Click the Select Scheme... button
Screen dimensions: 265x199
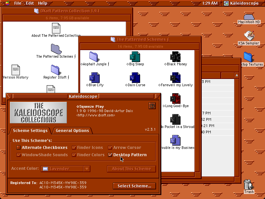click(134, 186)
